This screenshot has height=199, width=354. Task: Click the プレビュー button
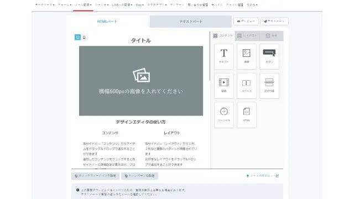246,21
